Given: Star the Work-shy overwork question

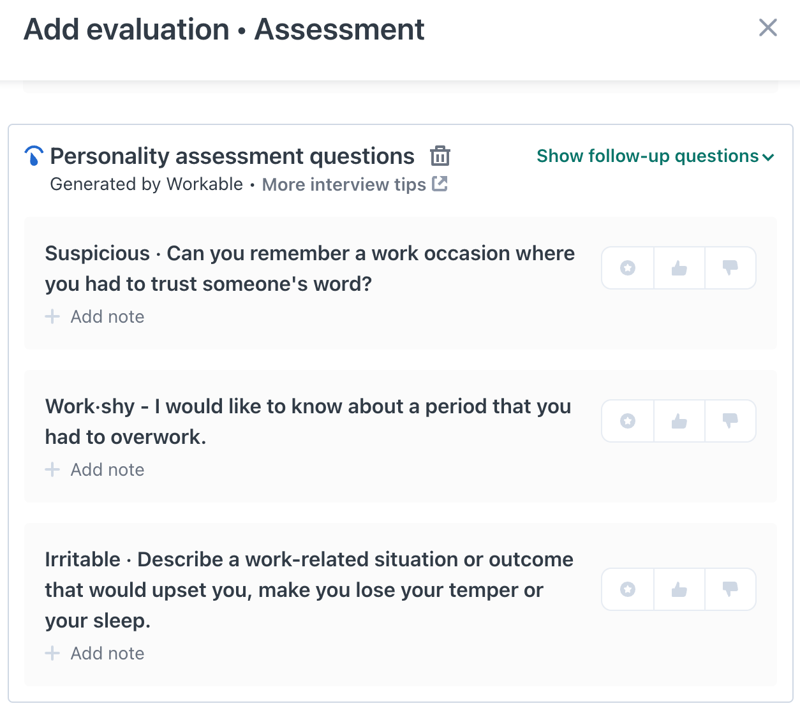Looking at the screenshot, I should 628,421.
